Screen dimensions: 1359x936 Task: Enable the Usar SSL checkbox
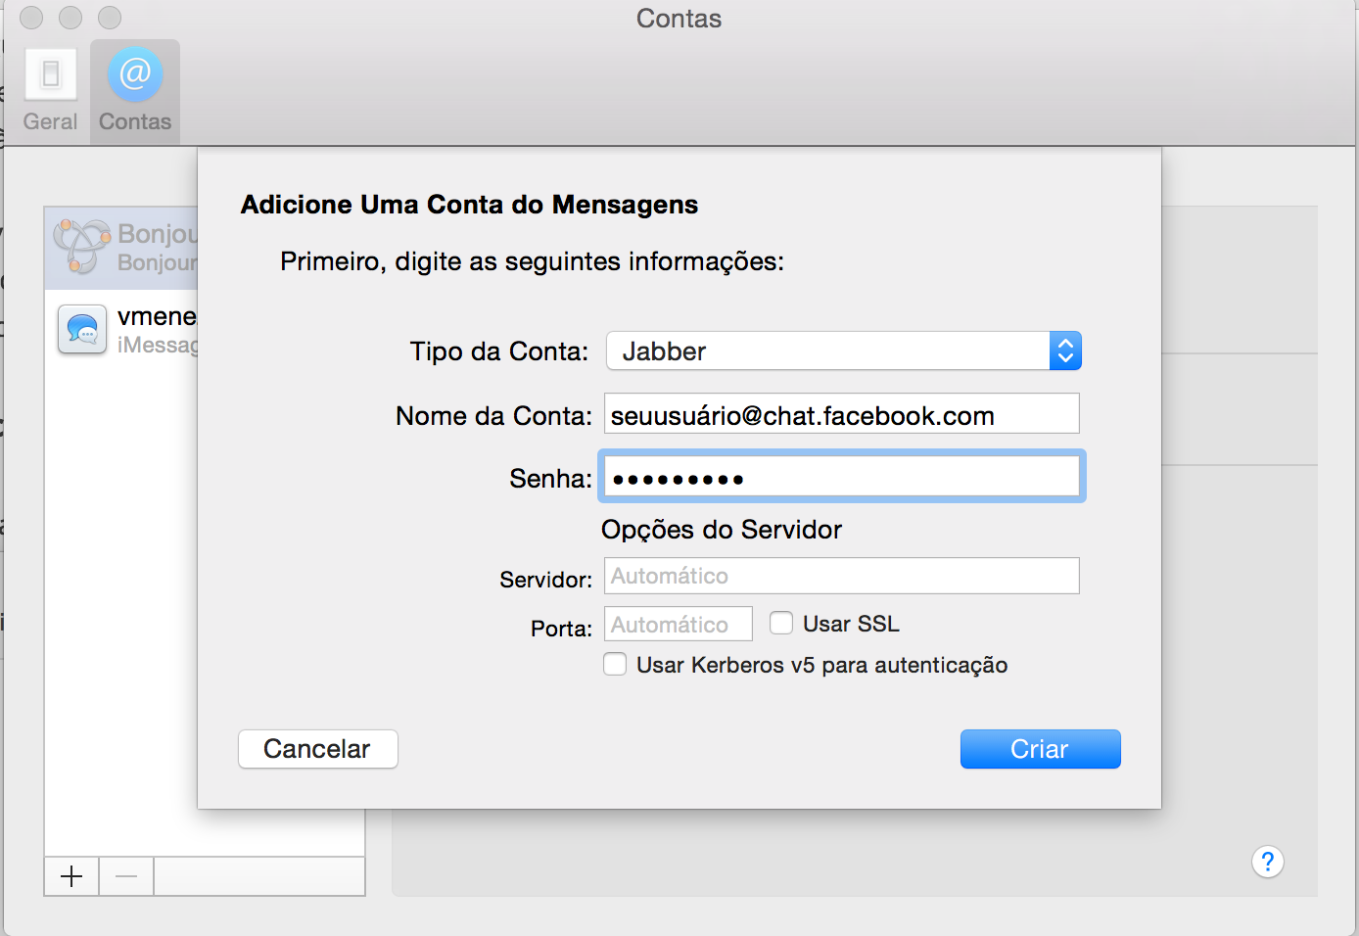(781, 624)
